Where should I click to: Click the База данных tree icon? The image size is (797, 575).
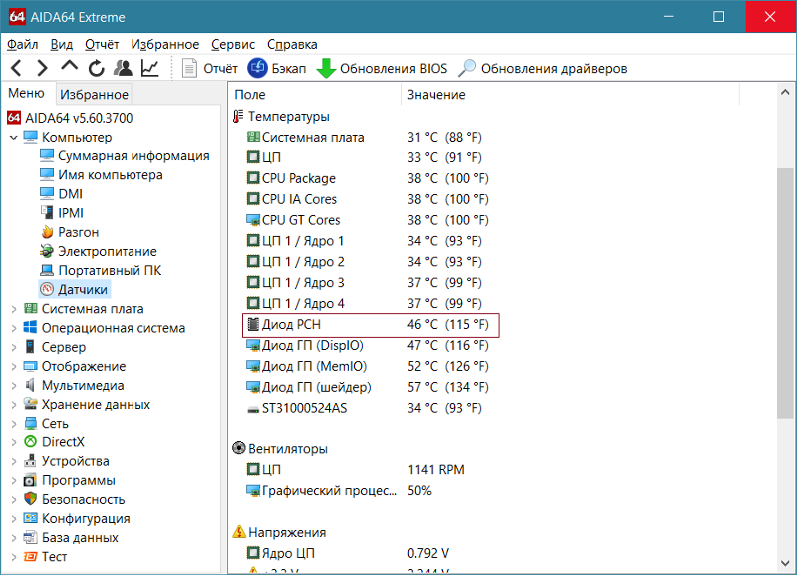[31, 537]
